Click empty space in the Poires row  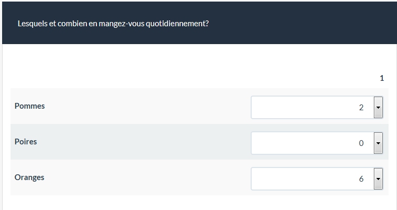[147, 142]
